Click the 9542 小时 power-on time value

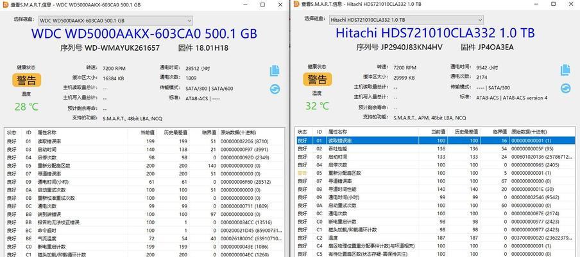(x=487, y=67)
